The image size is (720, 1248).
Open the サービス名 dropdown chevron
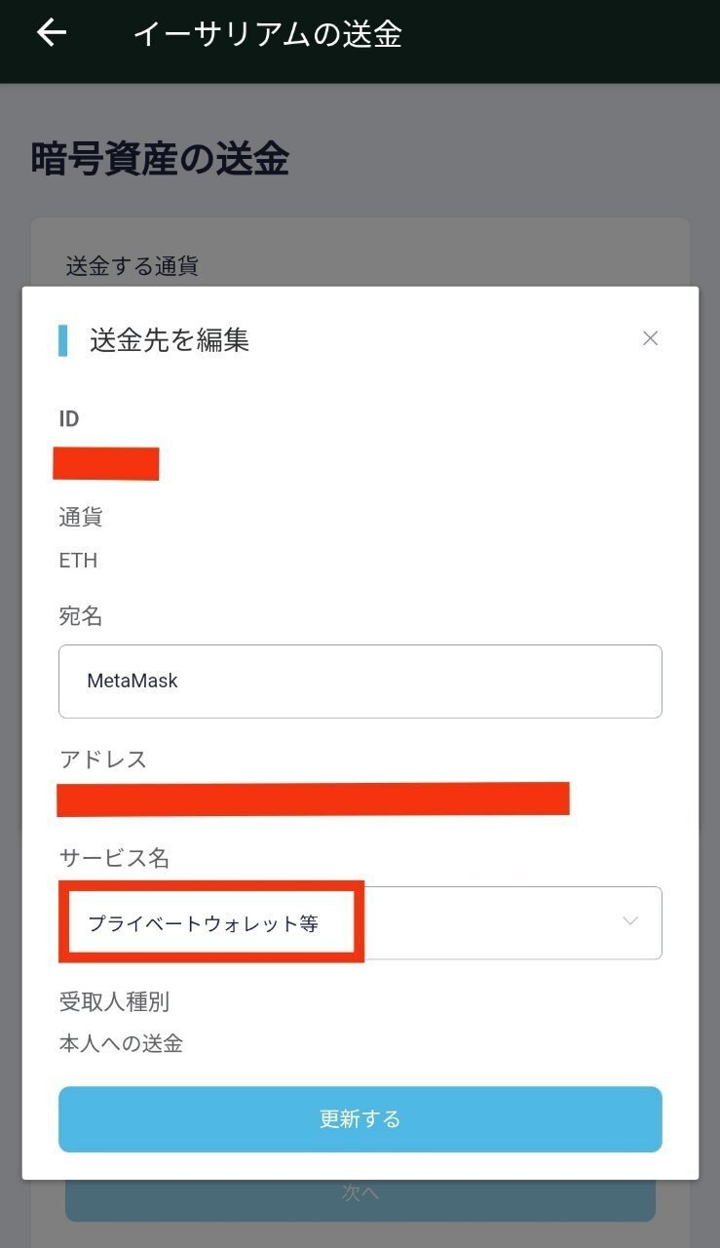pos(629,921)
